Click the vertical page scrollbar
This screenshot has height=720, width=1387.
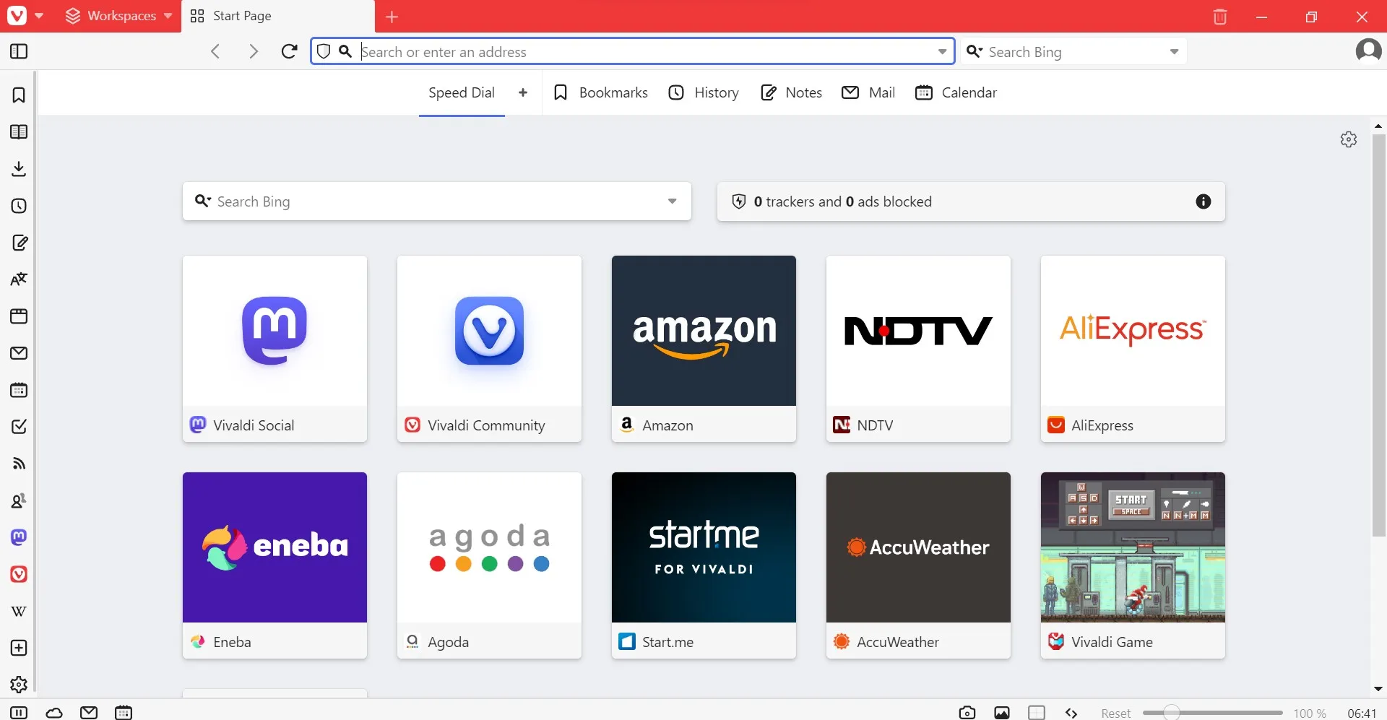1378,335
